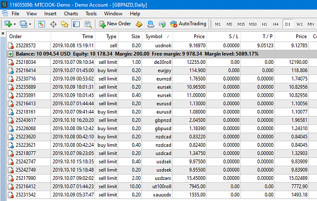Viewport: 317px width, 201px height.
Task: Select the M15 timeframe
Action: tap(241, 24)
